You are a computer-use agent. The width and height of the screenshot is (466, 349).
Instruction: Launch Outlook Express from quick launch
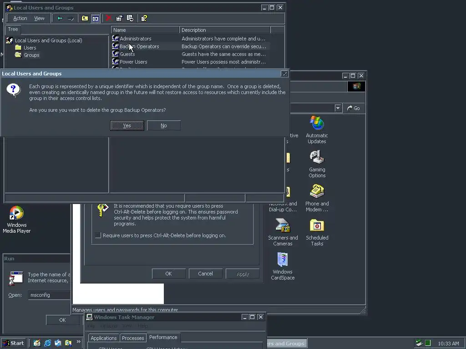tap(58, 343)
